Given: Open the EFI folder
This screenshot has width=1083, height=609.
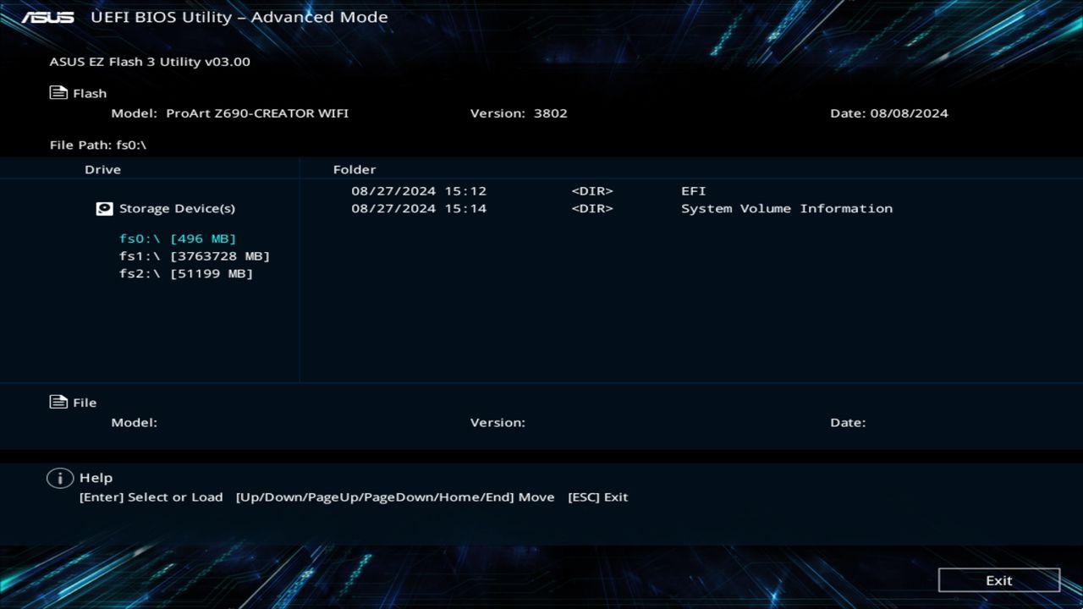Looking at the screenshot, I should [x=694, y=190].
